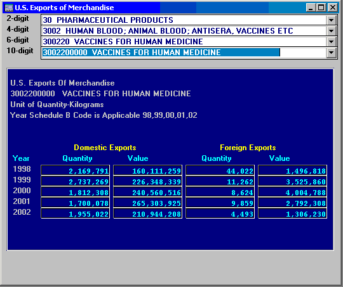Click 2001 domestic quantity 1,700,078
This screenshot has height=287, width=343.
pyautogui.click(x=75, y=203)
